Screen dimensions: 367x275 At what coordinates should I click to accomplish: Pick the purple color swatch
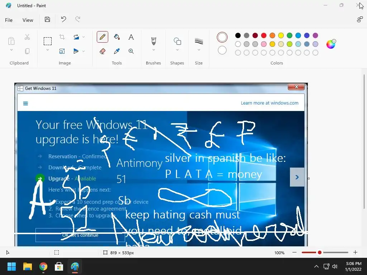(x=315, y=35)
